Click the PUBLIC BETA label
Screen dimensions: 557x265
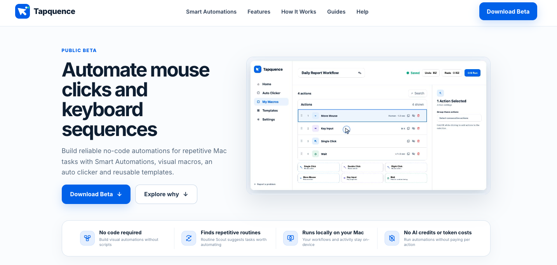click(x=79, y=51)
